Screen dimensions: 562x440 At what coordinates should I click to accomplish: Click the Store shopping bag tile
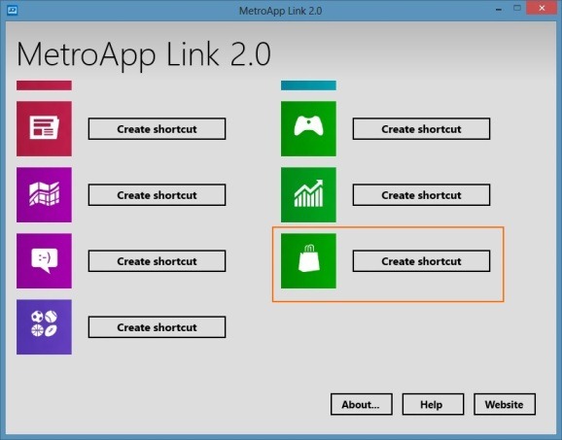tap(308, 261)
